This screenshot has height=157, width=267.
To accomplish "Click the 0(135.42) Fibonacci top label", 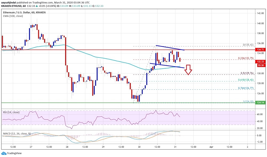I will 248,45.
